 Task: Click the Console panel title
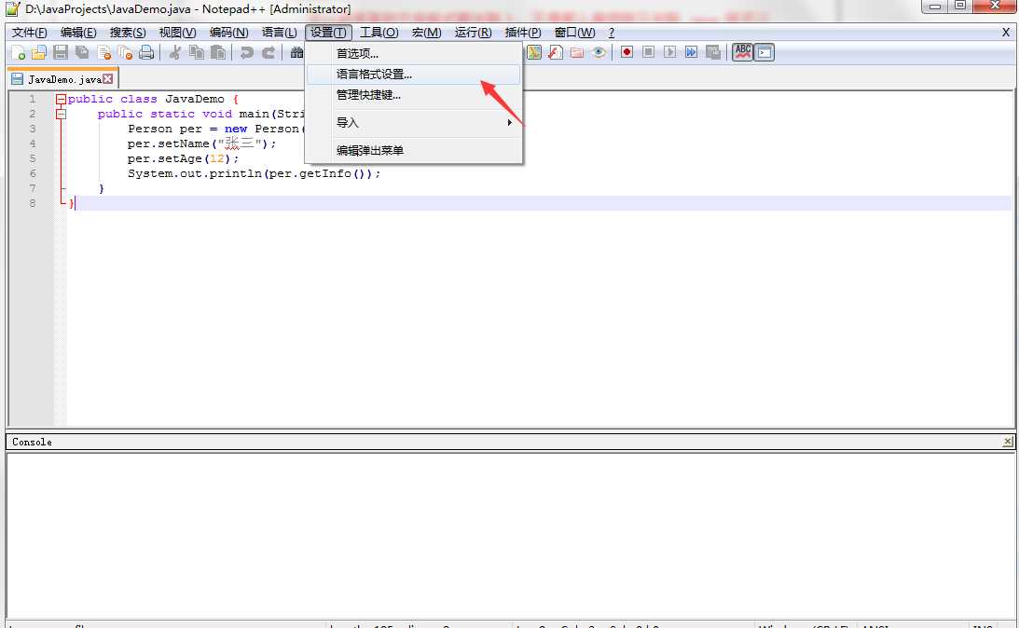click(x=32, y=442)
